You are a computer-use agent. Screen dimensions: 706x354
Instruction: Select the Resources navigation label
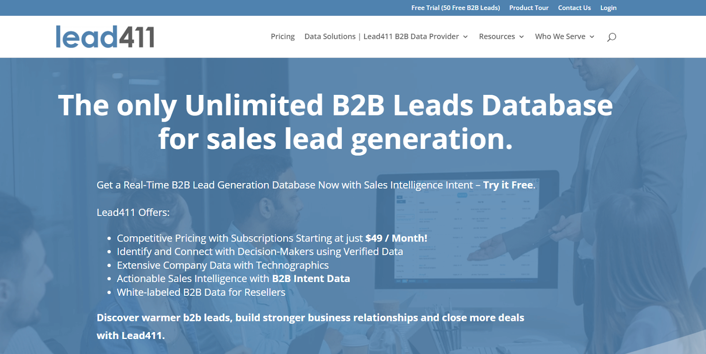click(497, 37)
